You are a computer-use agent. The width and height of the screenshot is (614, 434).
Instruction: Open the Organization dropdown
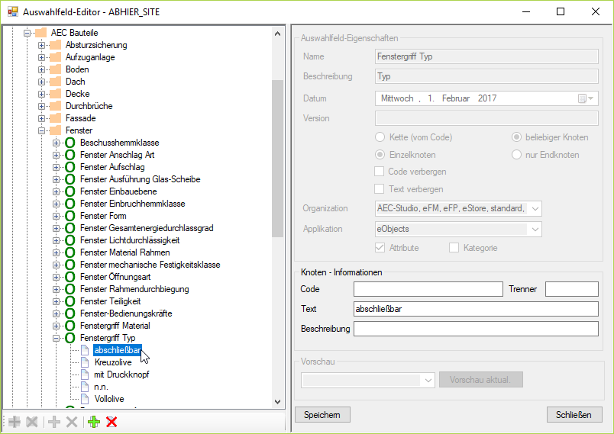[535, 209]
